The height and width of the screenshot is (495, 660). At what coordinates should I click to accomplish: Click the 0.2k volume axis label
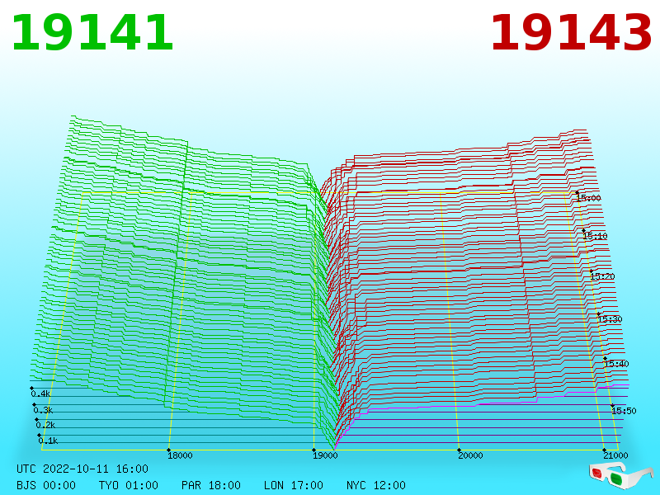tap(46, 425)
